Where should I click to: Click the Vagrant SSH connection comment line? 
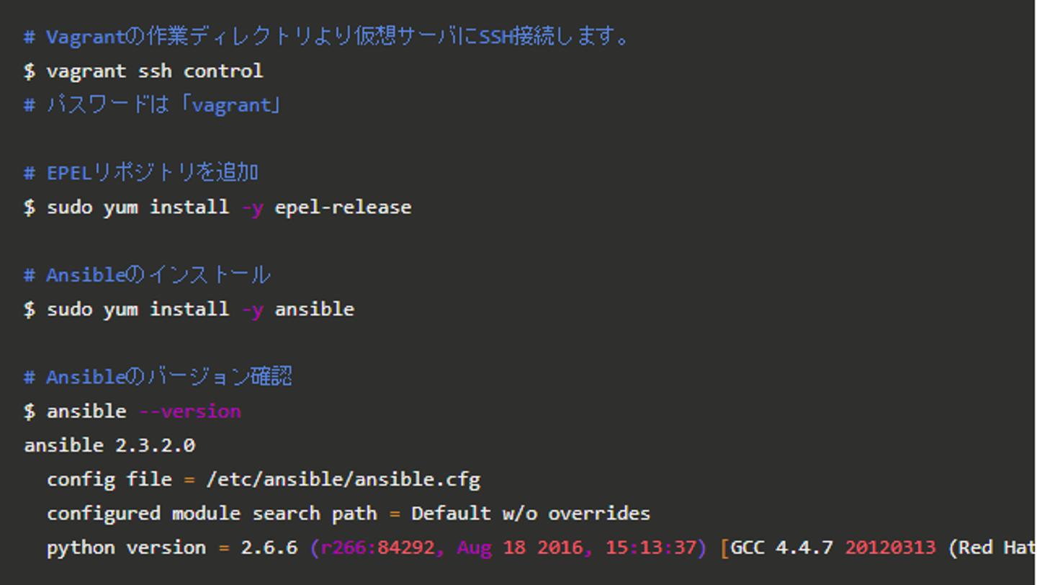click(x=328, y=37)
